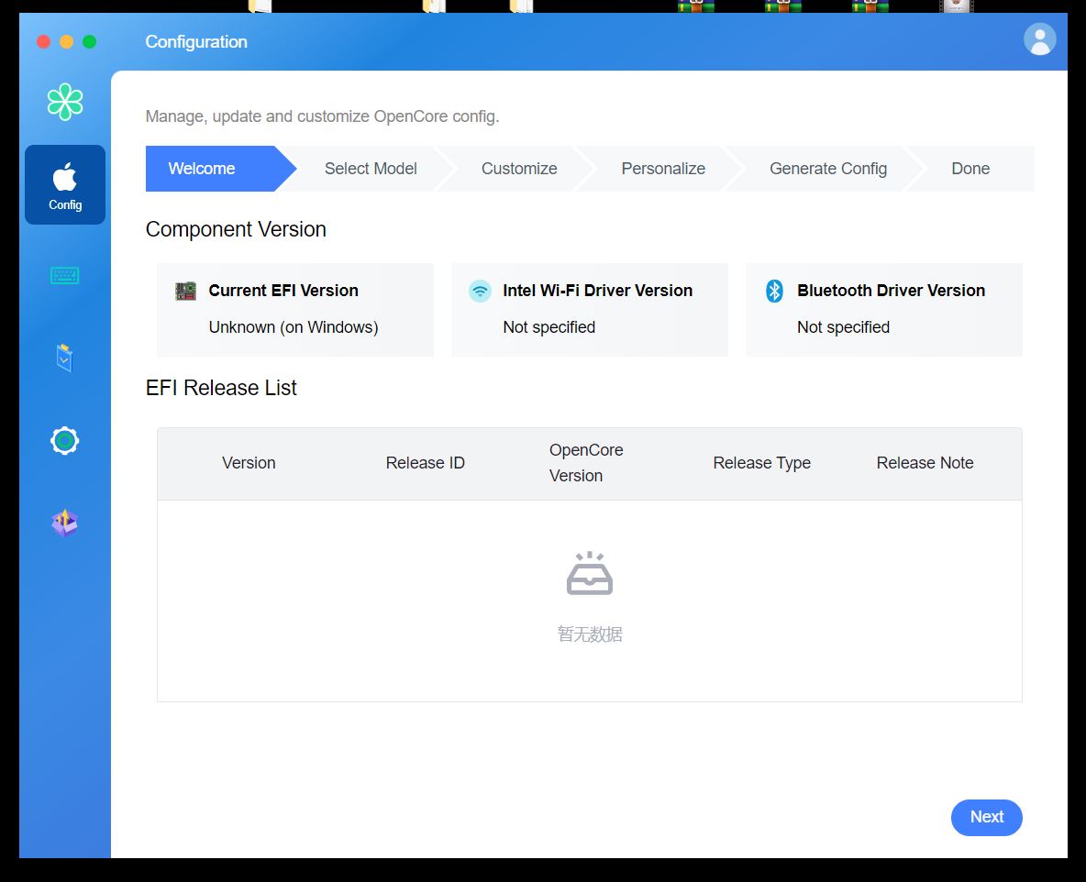
Task: Click the empty inbox placeholder in table
Action: point(590,574)
